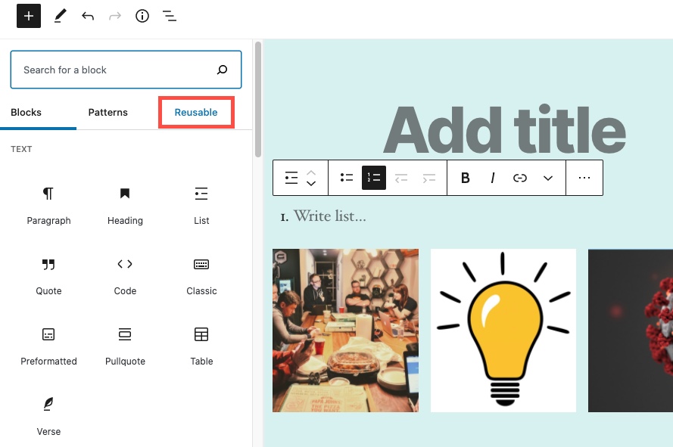Insert a Table block

(x=201, y=346)
